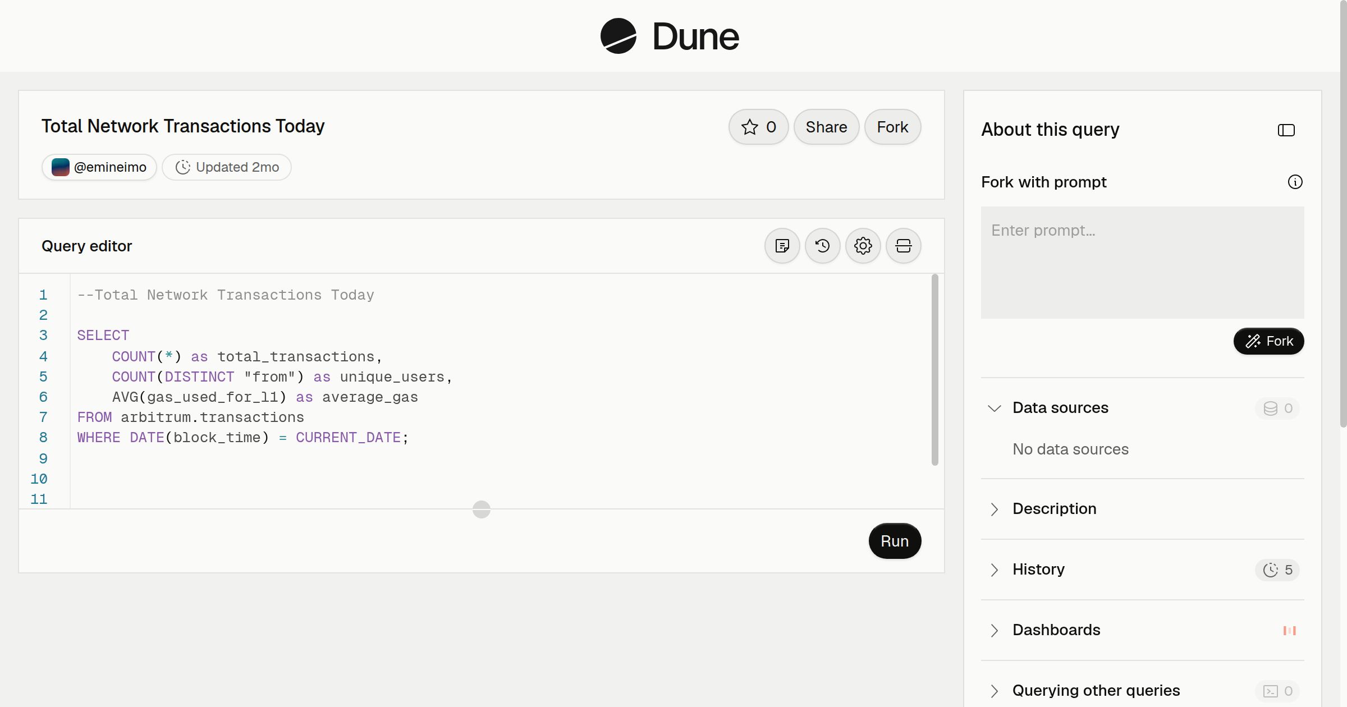Click the Fork with prompt info icon

point(1295,182)
